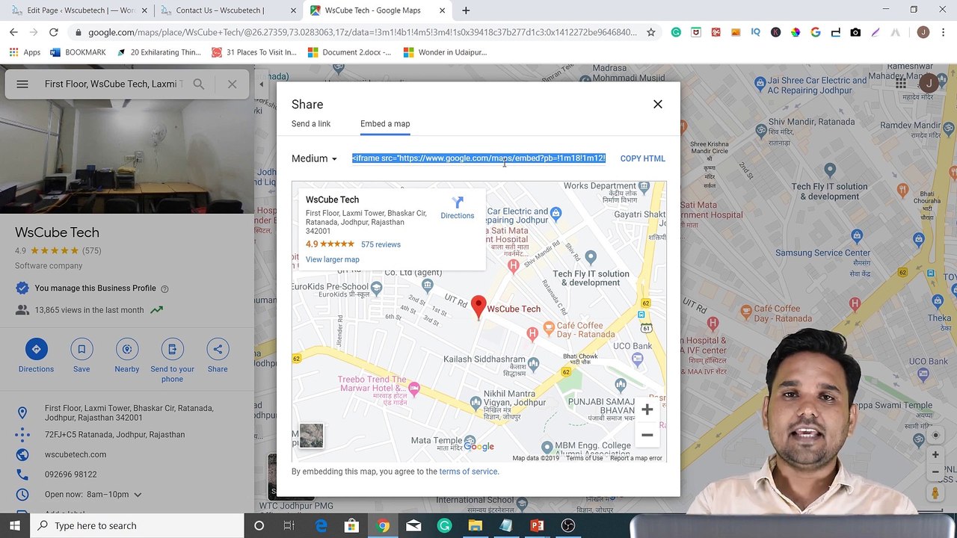Screen dimensions: 957x538
Task: Open the Apps bookmarks shortcut
Action: click(x=25, y=52)
